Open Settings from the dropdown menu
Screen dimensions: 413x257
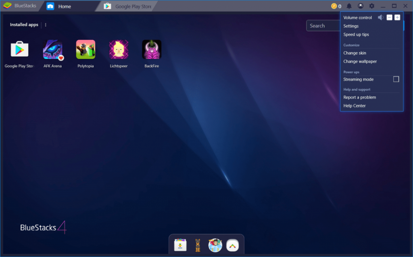tap(351, 26)
